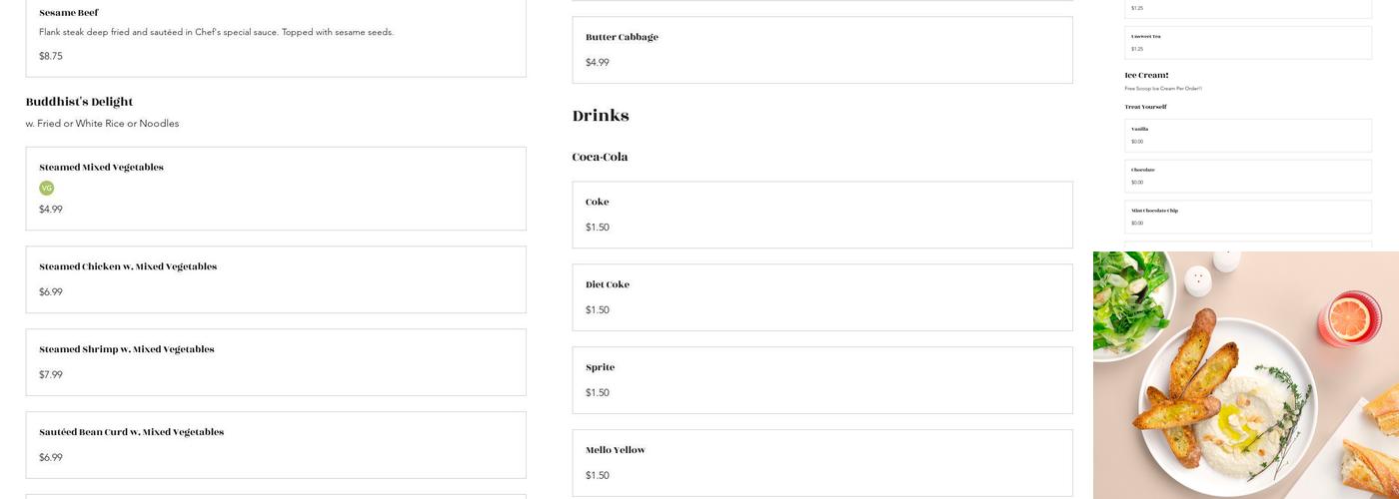The width and height of the screenshot is (1399, 499).
Task: Click the green VG vegetarian badge
Action: point(46,188)
